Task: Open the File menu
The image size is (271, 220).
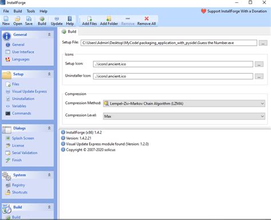Action: point(6,11)
